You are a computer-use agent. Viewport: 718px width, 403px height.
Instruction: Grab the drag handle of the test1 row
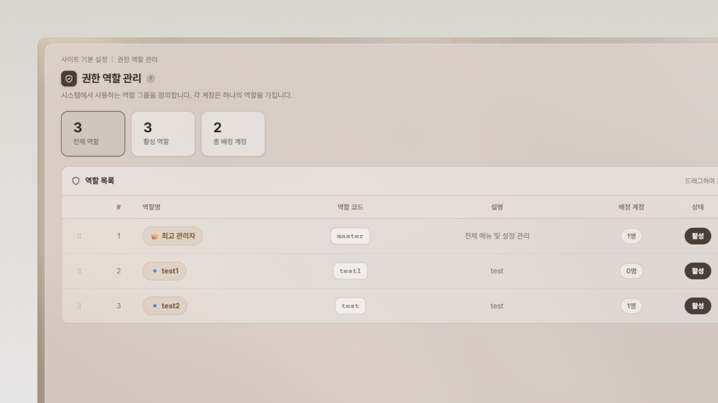click(79, 271)
